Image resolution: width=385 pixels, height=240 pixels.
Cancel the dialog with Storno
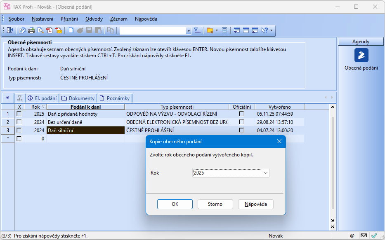[215, 204]
